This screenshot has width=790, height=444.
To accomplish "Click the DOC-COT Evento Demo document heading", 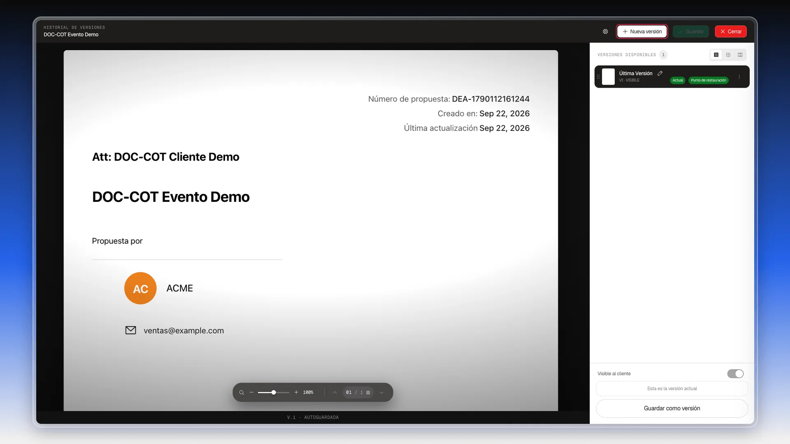I will [x=171, y=197].
